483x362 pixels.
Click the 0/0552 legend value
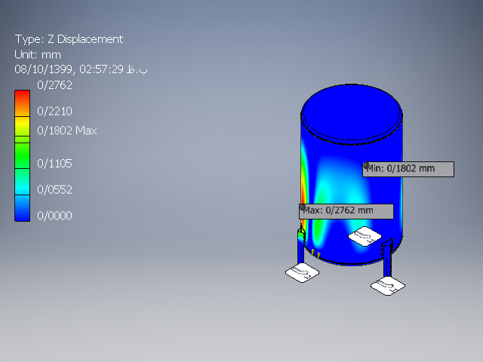pos(54,189)
